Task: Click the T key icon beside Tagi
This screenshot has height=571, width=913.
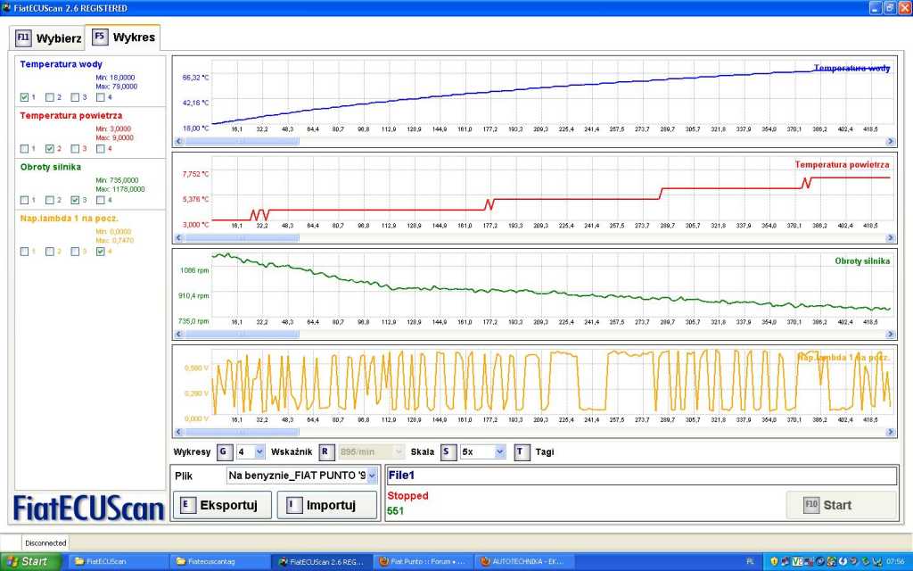Action: pyautogui.click(x=522, y=451)
